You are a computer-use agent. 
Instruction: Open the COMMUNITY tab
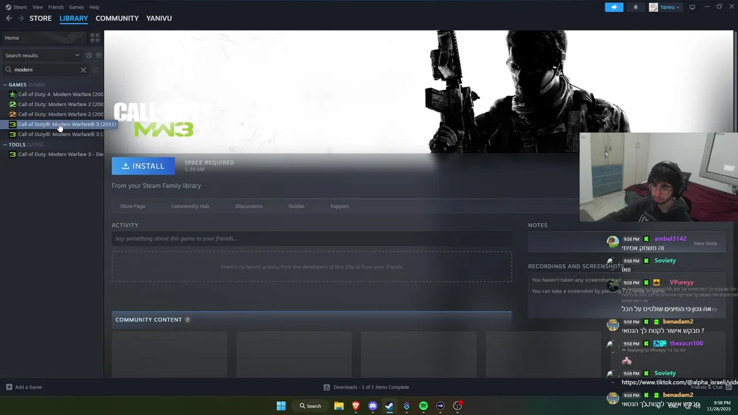pyautogui.click(x=117, y=18)
